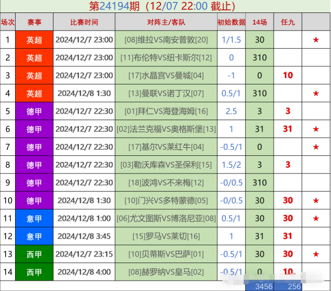Select the 赛事 column header

(x=34, y=22)
